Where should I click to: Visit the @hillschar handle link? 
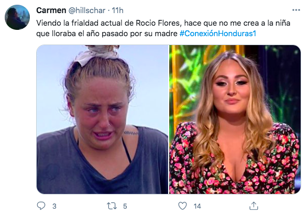[x=87, y=10]
